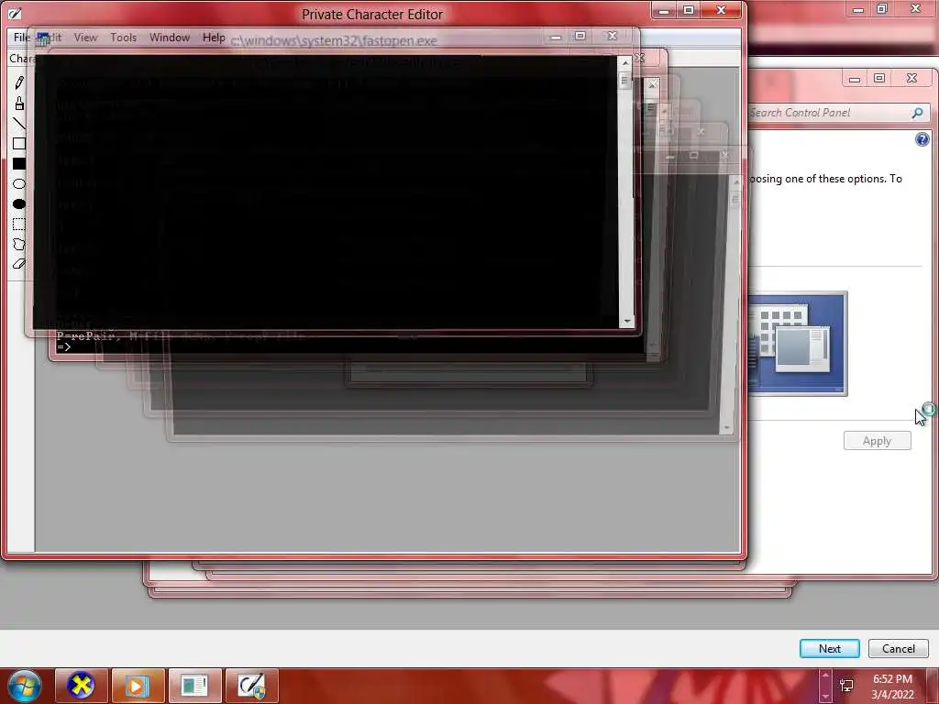The height and width of the screenshot is (704, 939).
Task: Pick the Eraser tool
Action: (19, 263)
